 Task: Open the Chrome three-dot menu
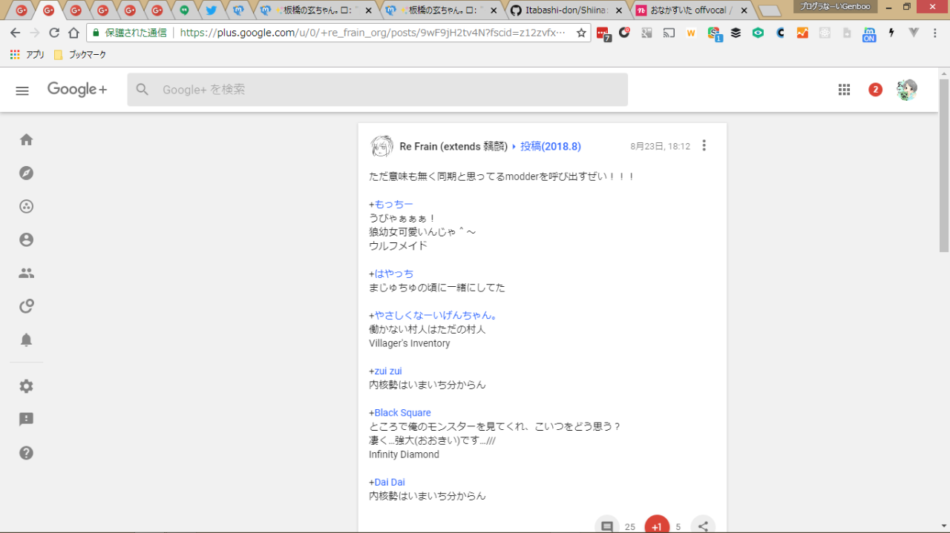[x=935, y=33]
